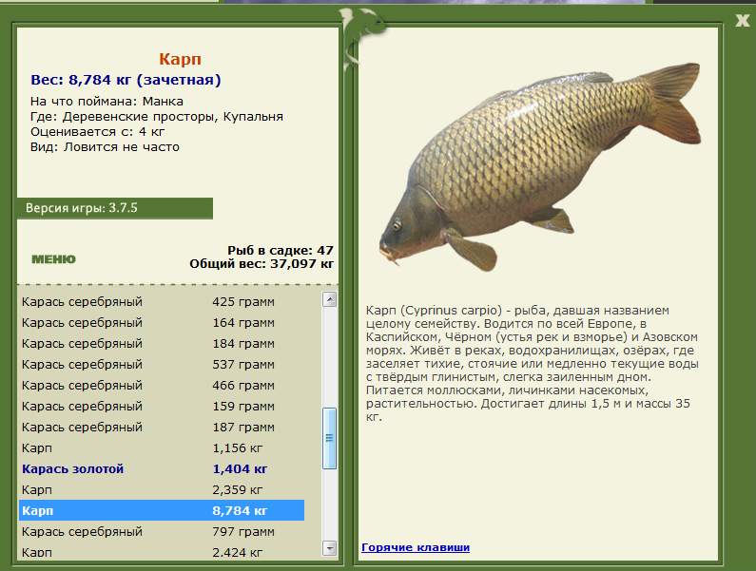Click the Карп title heading
Screen dimensions: 756x571
coord(180,59)
